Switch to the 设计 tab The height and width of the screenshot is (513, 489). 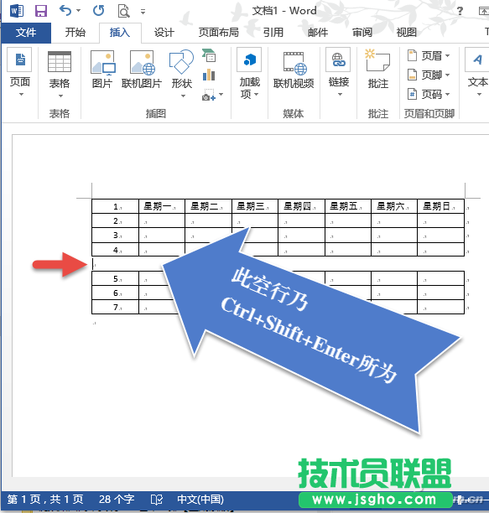164,33
